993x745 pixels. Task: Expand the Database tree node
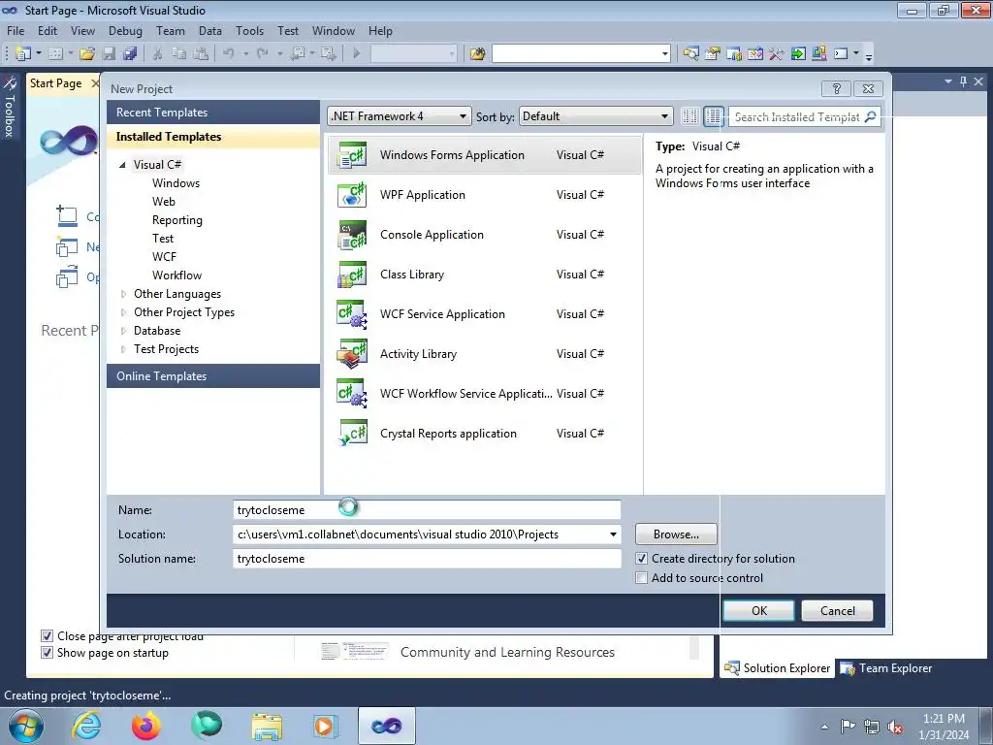tap(123, 331)
